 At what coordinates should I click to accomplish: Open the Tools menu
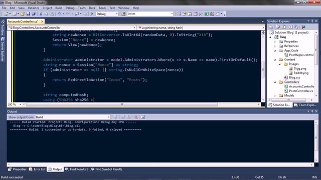102,8
